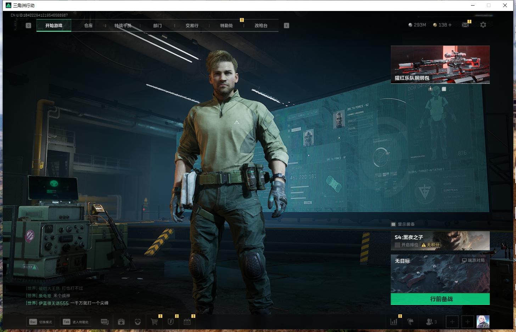516x332 pixels.
Task: Open the 特战干员 tab
Action: point(123,25)
